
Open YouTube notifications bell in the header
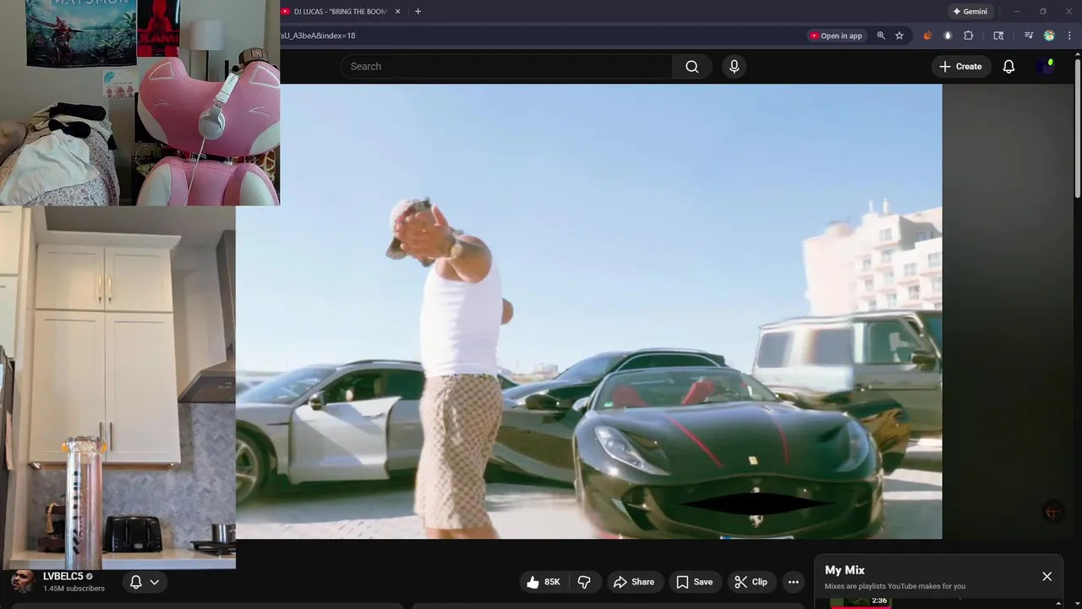click(x=1008, y=67)
